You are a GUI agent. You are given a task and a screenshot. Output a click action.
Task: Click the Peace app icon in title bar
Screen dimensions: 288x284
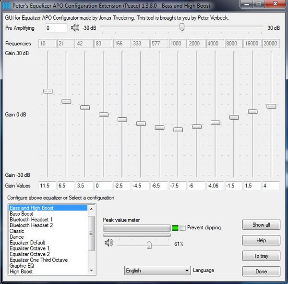(6, 6)
